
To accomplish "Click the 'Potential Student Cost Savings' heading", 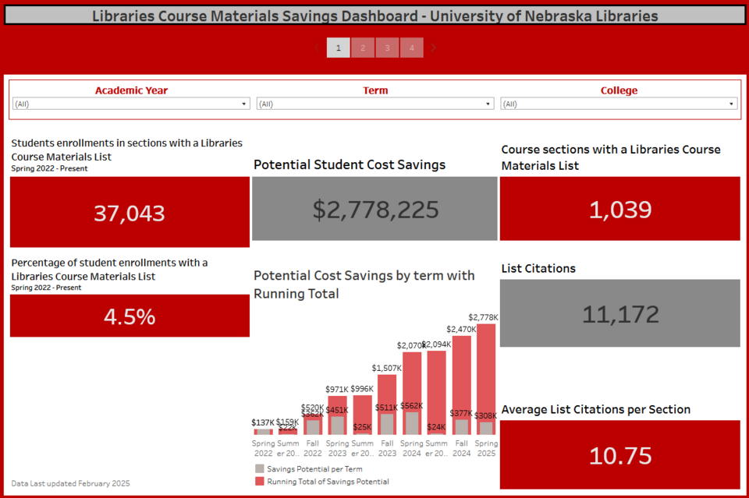I will coord(350,164).
